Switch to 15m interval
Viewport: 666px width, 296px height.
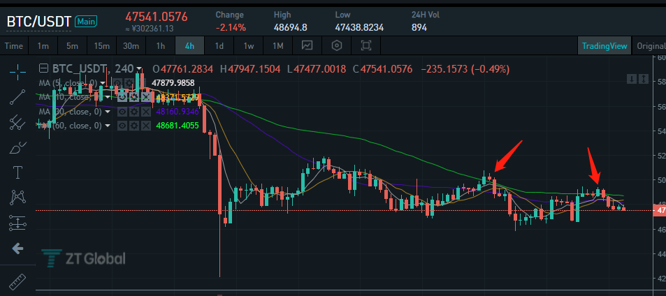101,46
